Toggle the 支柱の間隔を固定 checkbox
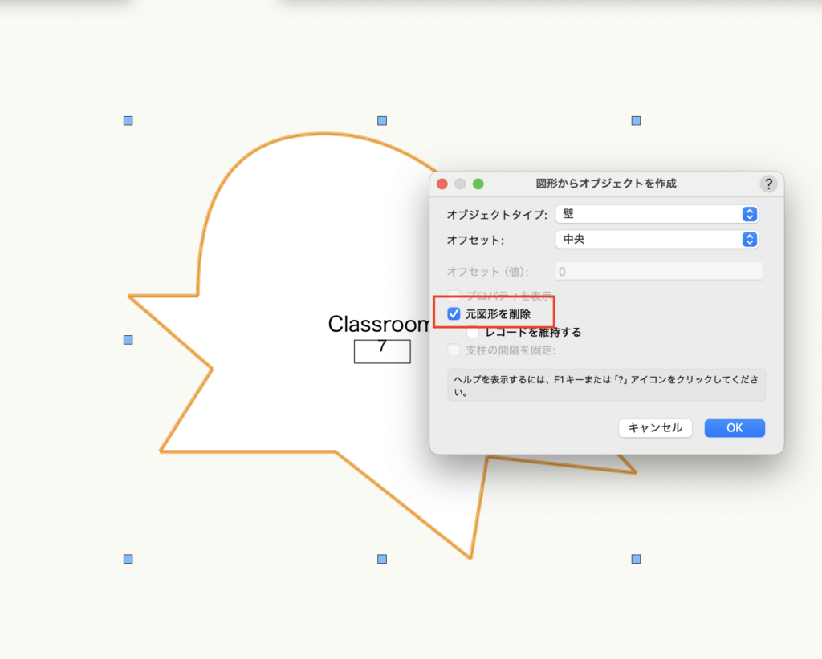 point(454,350)
